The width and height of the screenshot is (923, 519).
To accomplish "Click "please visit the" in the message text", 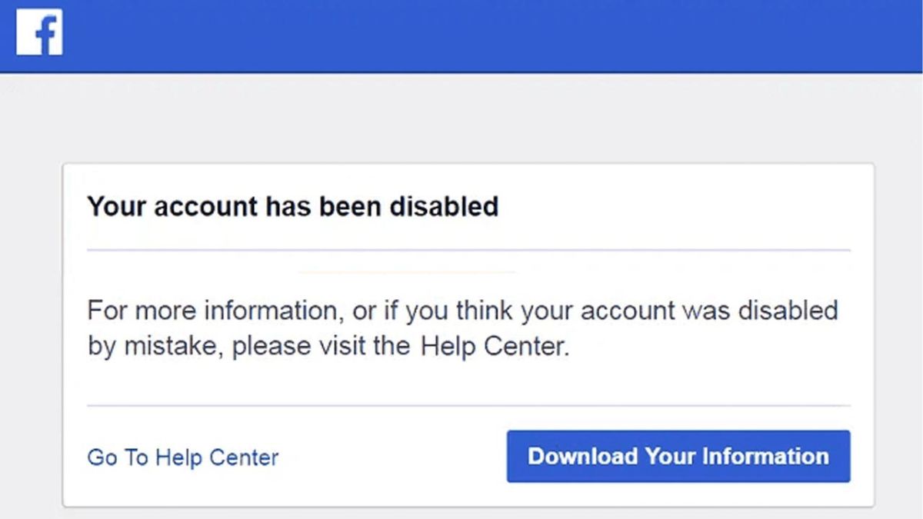I will pos(323,347).
